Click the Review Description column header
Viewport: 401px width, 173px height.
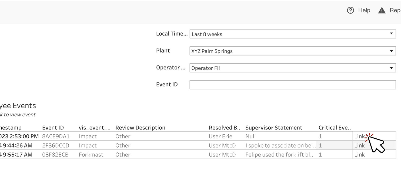(140, 128)
